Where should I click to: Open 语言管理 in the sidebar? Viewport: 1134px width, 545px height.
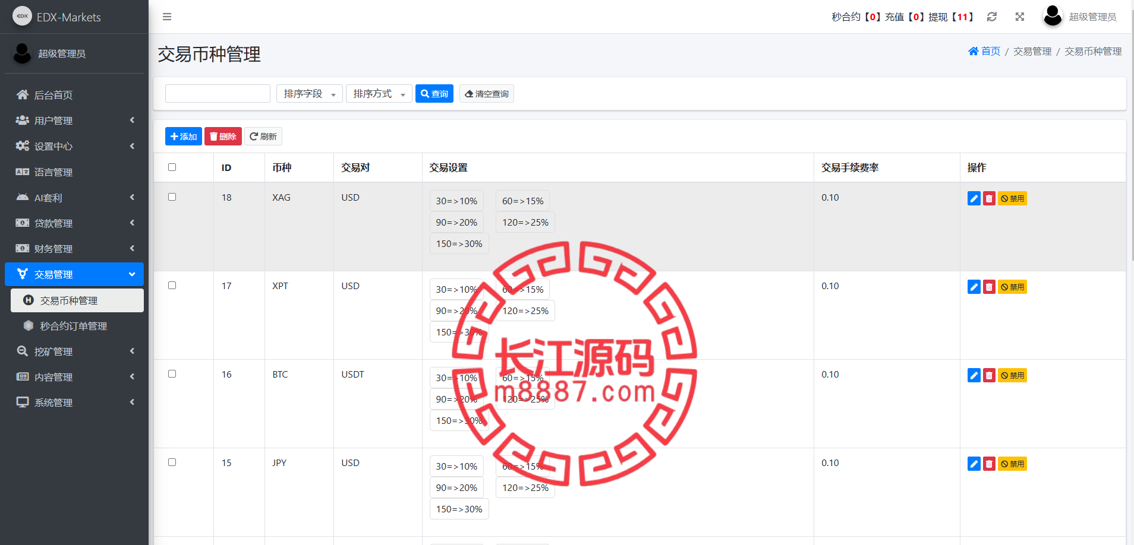coord(74,172)
